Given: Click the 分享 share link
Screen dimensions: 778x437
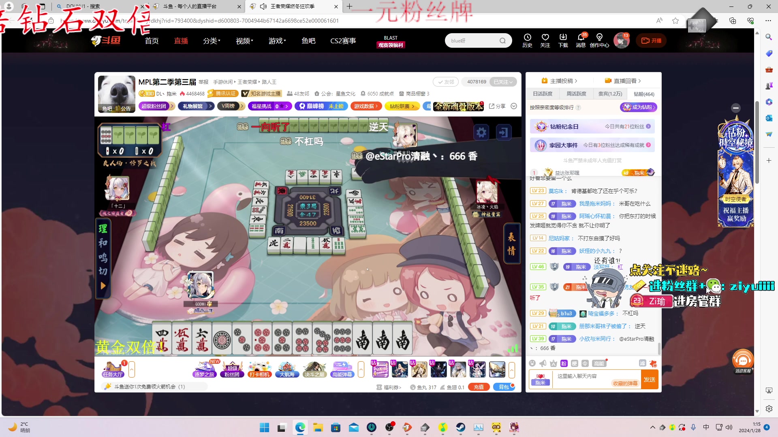Looking at the screenshot, I should tap(497, 106).
